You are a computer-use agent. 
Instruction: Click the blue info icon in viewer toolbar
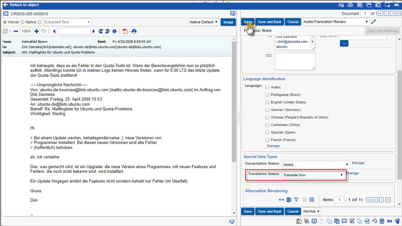click(114, 31)
